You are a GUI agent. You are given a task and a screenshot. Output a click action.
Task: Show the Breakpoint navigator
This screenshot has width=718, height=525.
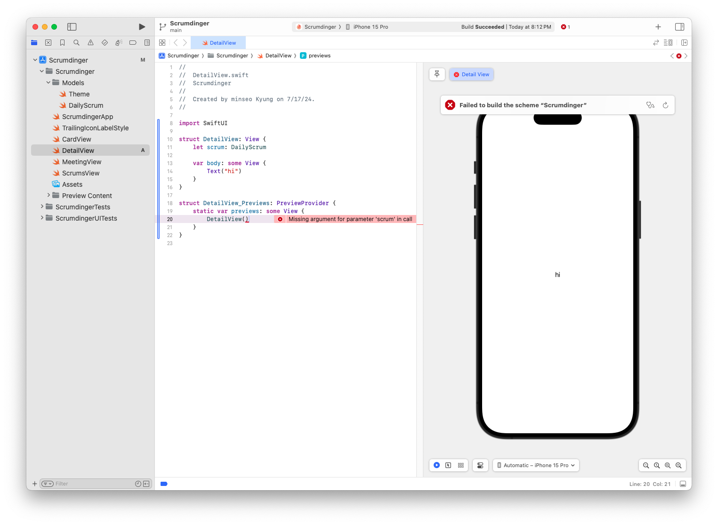[x=133, y=42]
